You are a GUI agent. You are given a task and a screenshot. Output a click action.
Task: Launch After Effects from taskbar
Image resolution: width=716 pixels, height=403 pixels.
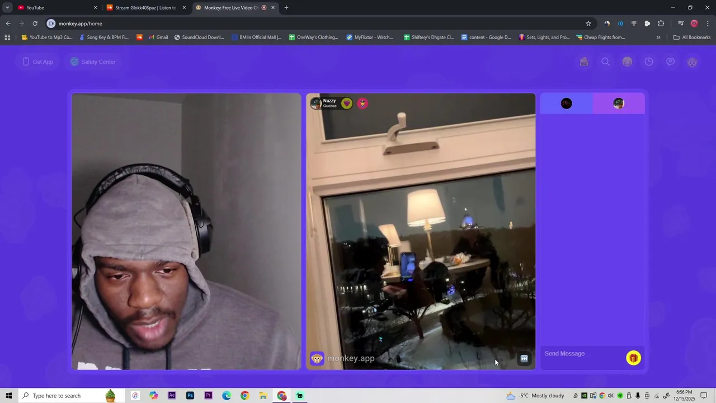tap(172, 396)
